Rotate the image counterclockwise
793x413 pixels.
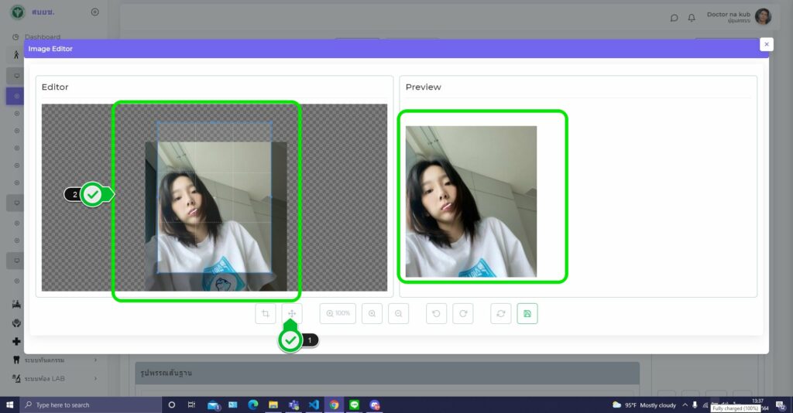[436, 313]
